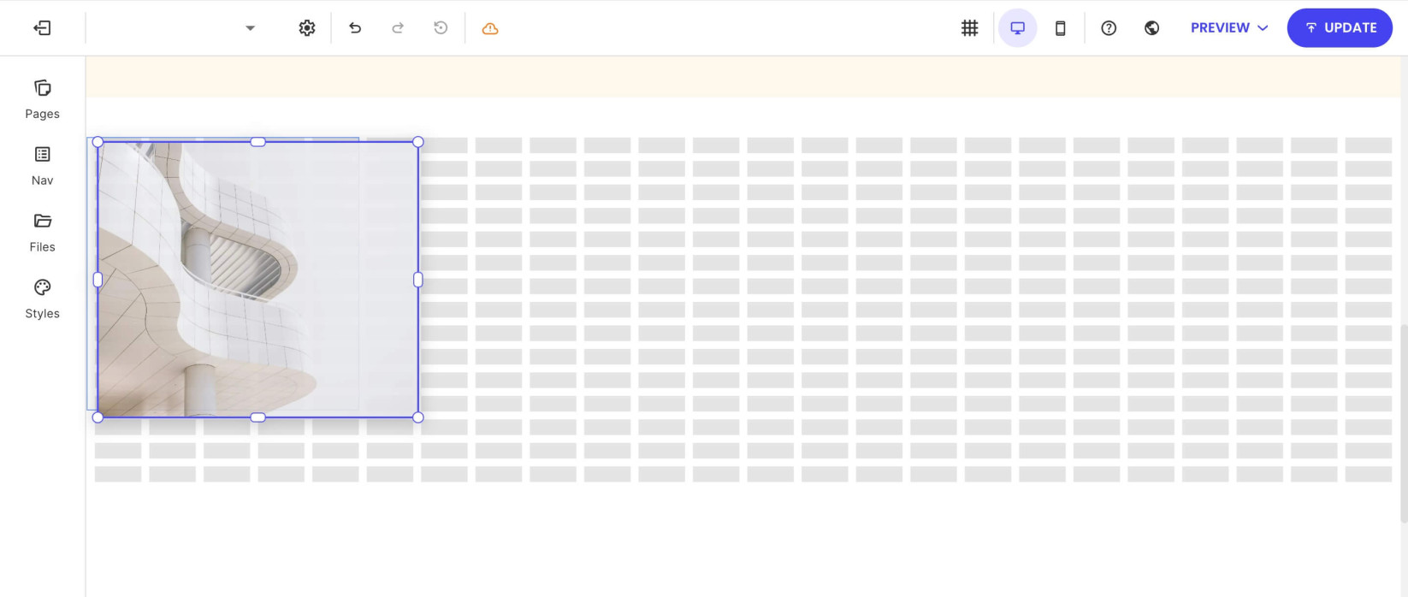Image resolution: width=1408 pixels, height=597 pixels.
Task: Click the left-middle image resize handle
Action: [x=98, y=280]
